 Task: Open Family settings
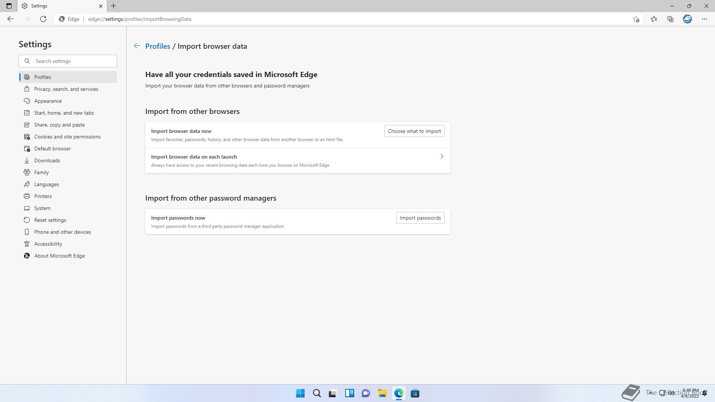pos(68,172)
